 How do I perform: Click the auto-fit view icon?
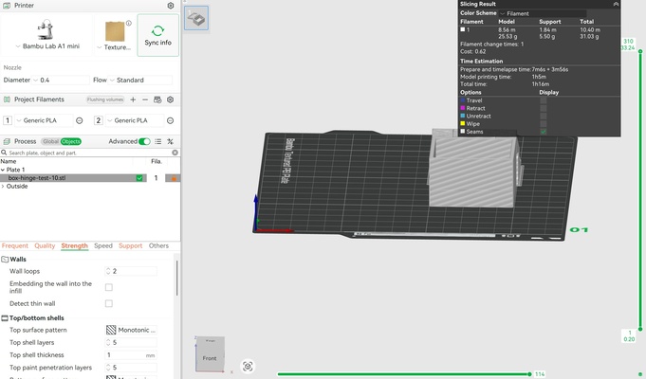(x=248, y=366)
